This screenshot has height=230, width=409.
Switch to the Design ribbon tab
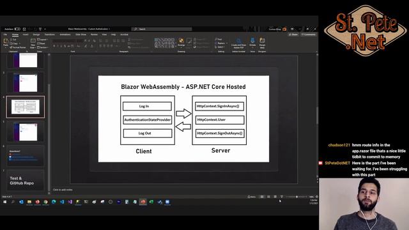click(36, 34)
